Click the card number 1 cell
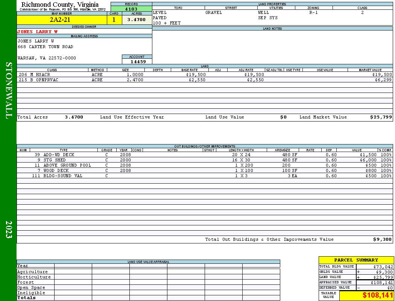 coord(114,20)
